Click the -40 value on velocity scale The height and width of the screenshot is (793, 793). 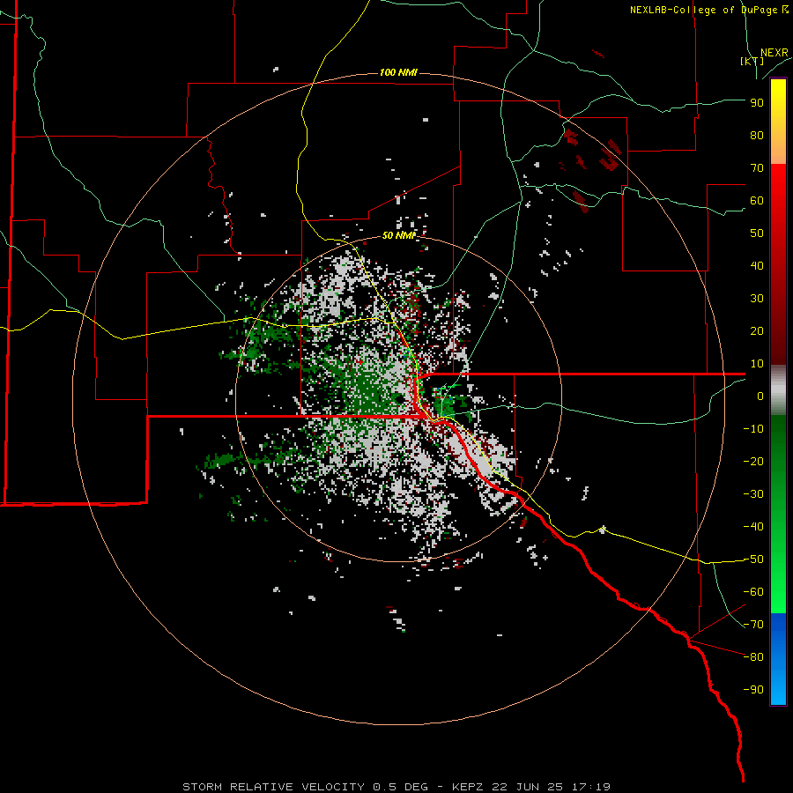click(x=753, y=527)
